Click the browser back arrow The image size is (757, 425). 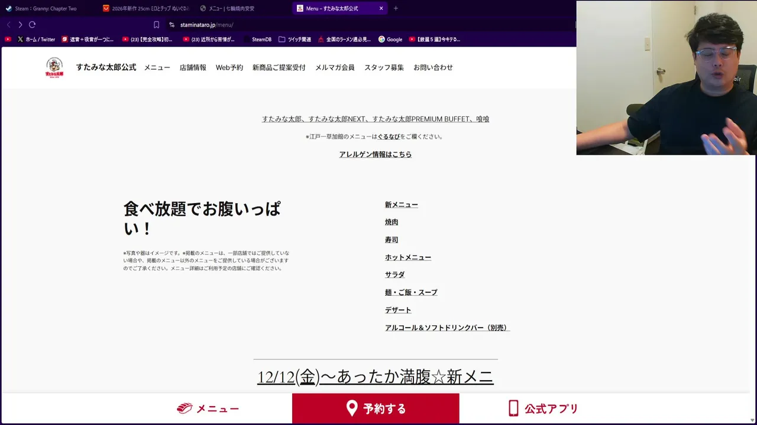[8, 25]
